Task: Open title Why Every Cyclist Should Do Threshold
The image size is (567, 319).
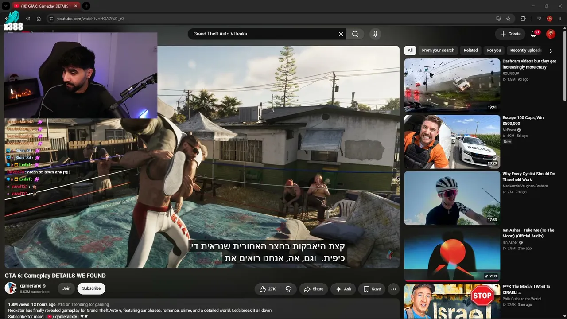Action: point(528,177)
